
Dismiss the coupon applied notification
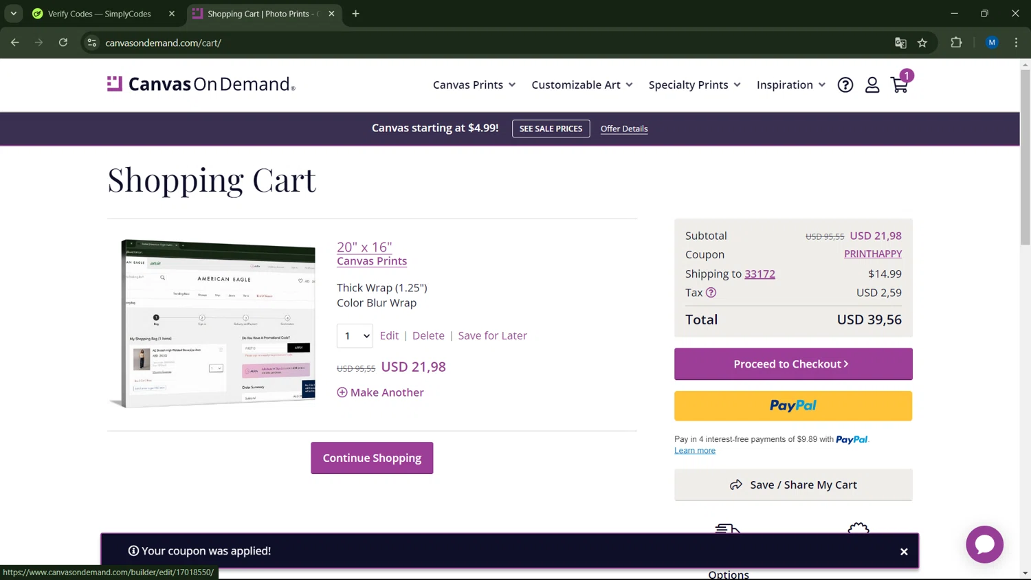click(x=904, y=551)
